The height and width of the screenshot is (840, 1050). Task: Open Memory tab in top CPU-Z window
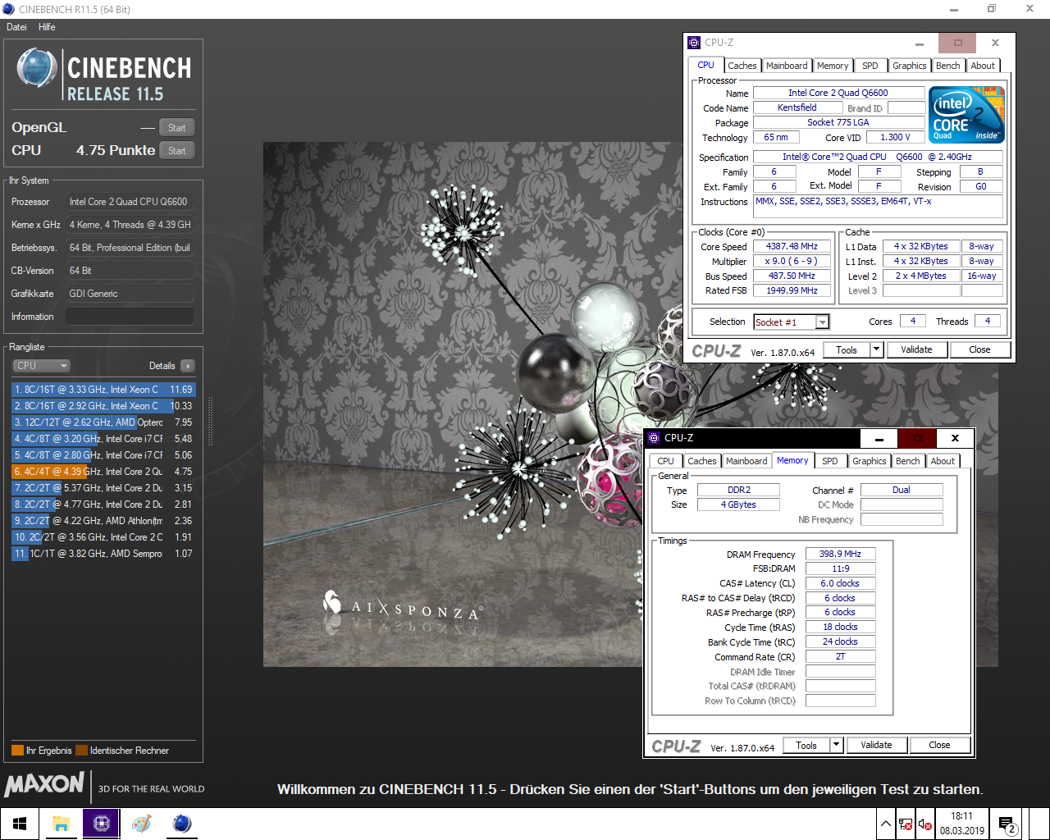(833, 66)
